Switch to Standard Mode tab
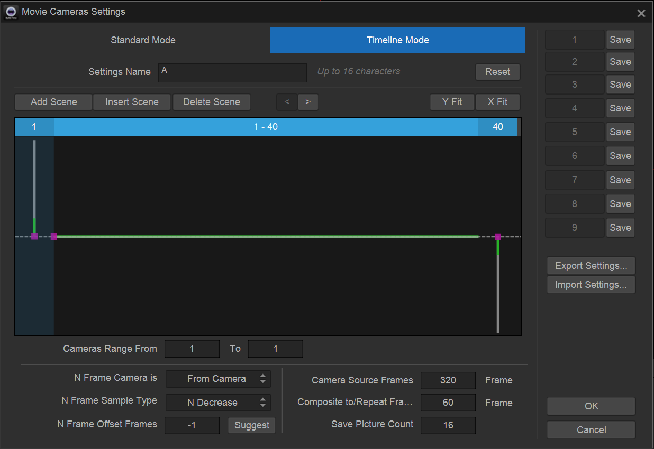654x449 pixels. [143, 40]
